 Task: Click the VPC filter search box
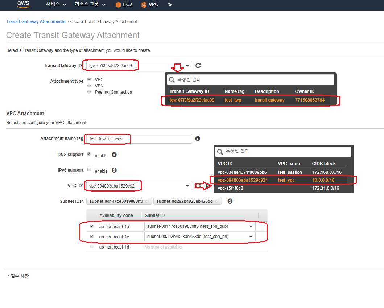283,152
